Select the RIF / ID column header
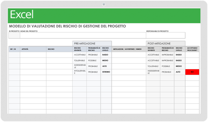 tap(14, 49)
